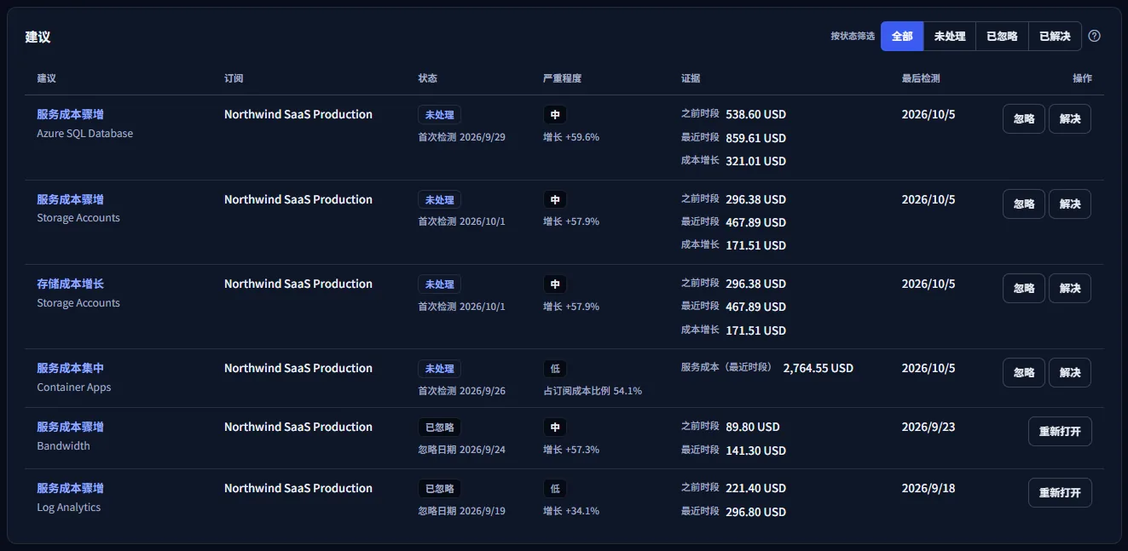Click 已忽略 status badge in Bandwidth row
Screen dimensions: 1128x551
click(x=439, y=428)
